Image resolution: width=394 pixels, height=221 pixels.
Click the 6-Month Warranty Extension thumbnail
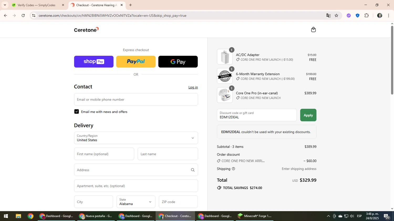pyautogui.click(x=225, y=76)
